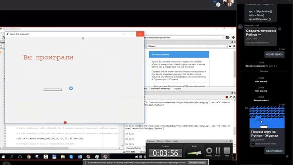Stop the running kernel with the red square
This screenshot has width=293, height=165.
(x=227, y=97)
